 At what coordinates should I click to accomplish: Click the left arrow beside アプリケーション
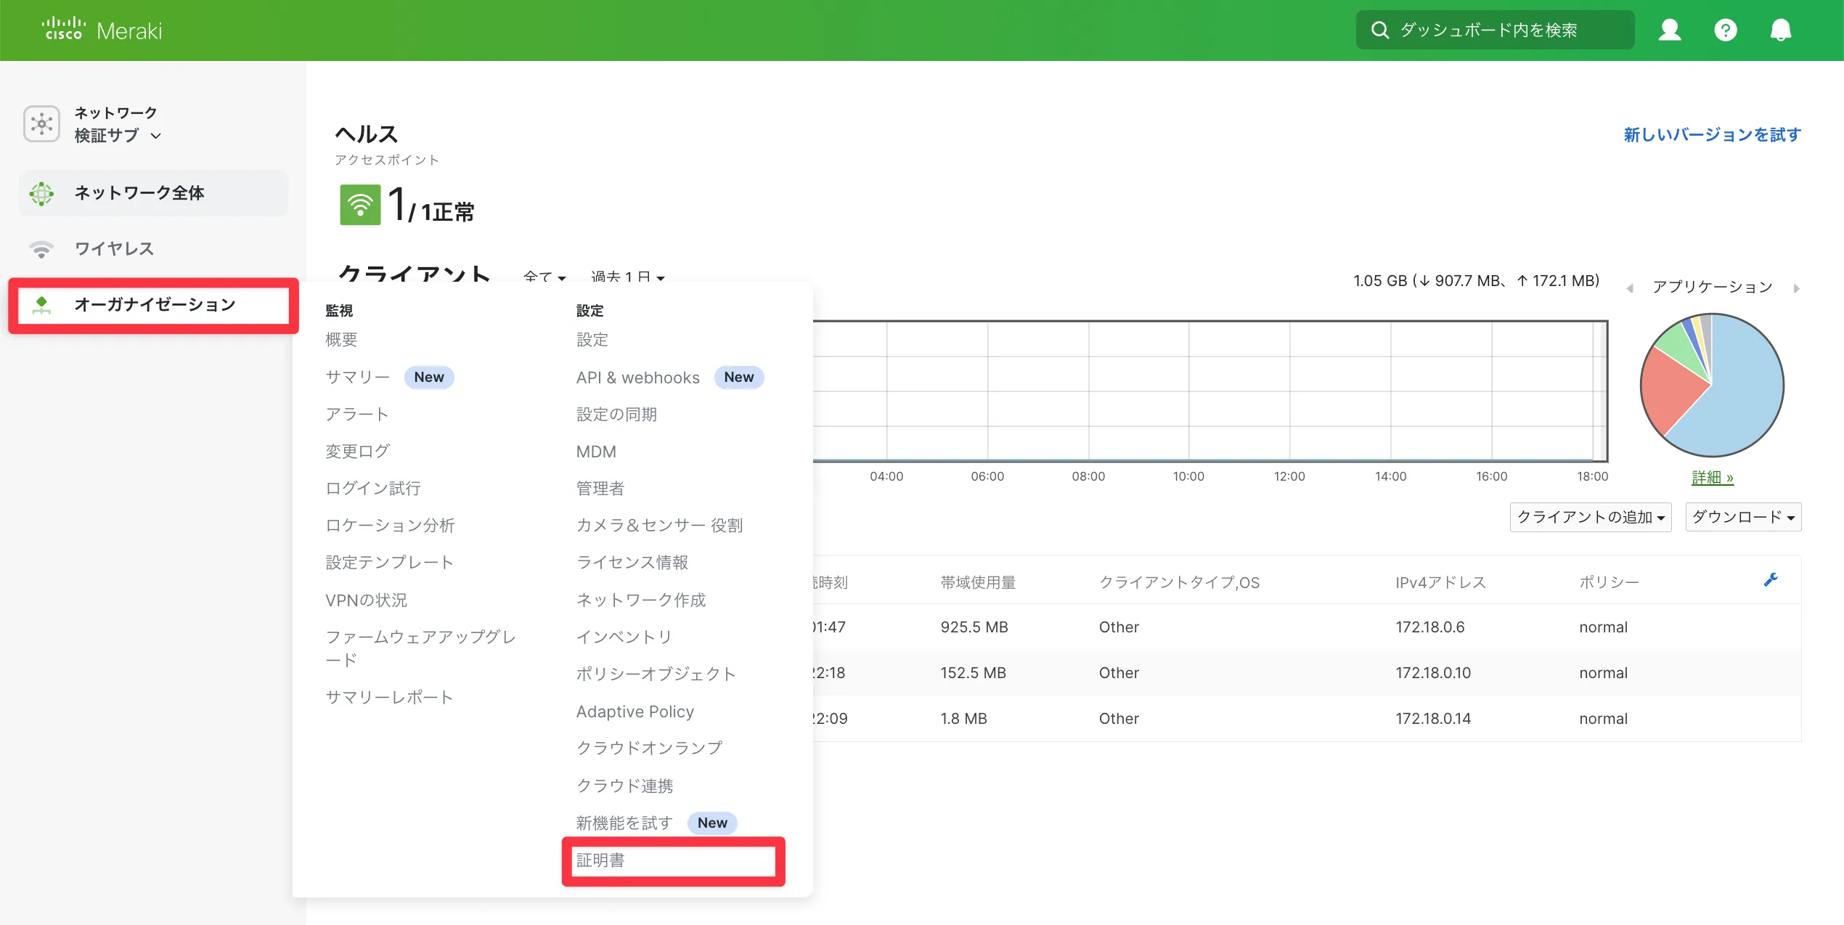[1631, 288]
